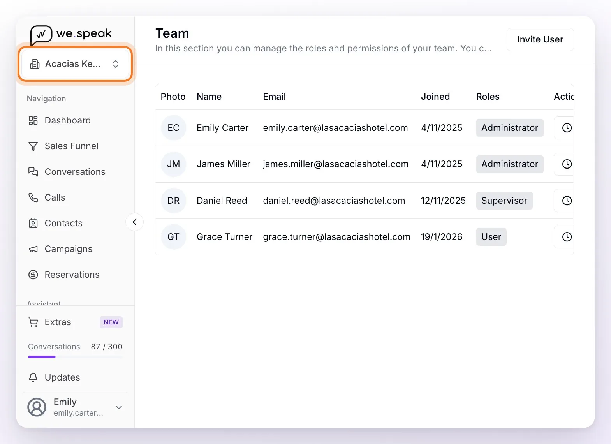Open the clock action for Grace Turner

click(567, 237)
